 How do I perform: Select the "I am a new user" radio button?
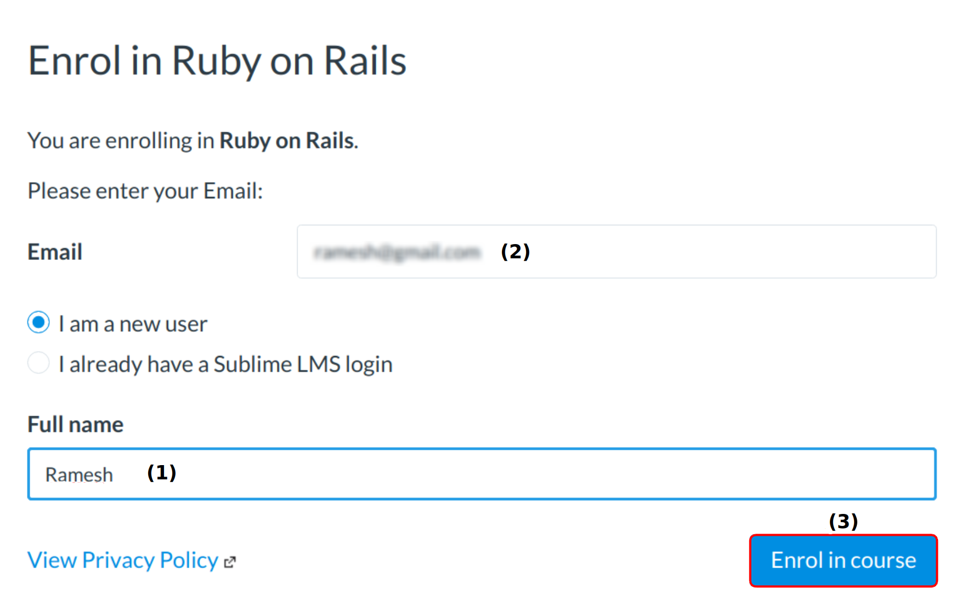coord(38,323)
